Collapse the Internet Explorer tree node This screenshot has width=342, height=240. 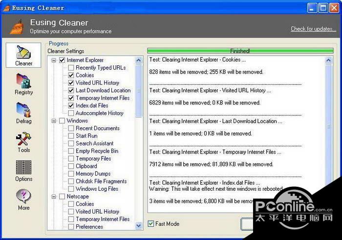click(54, 60)
